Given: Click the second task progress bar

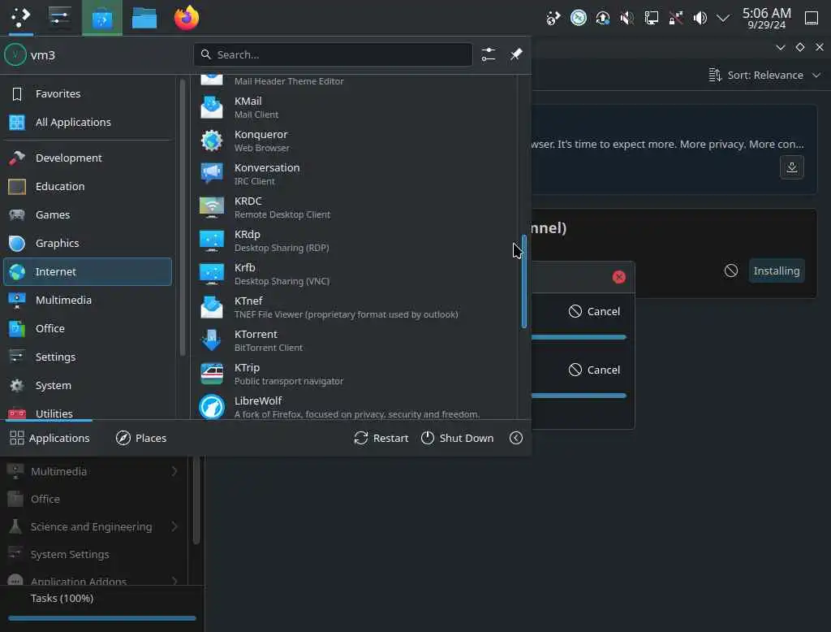Looking at the screenshot, I should click(579, 396).
